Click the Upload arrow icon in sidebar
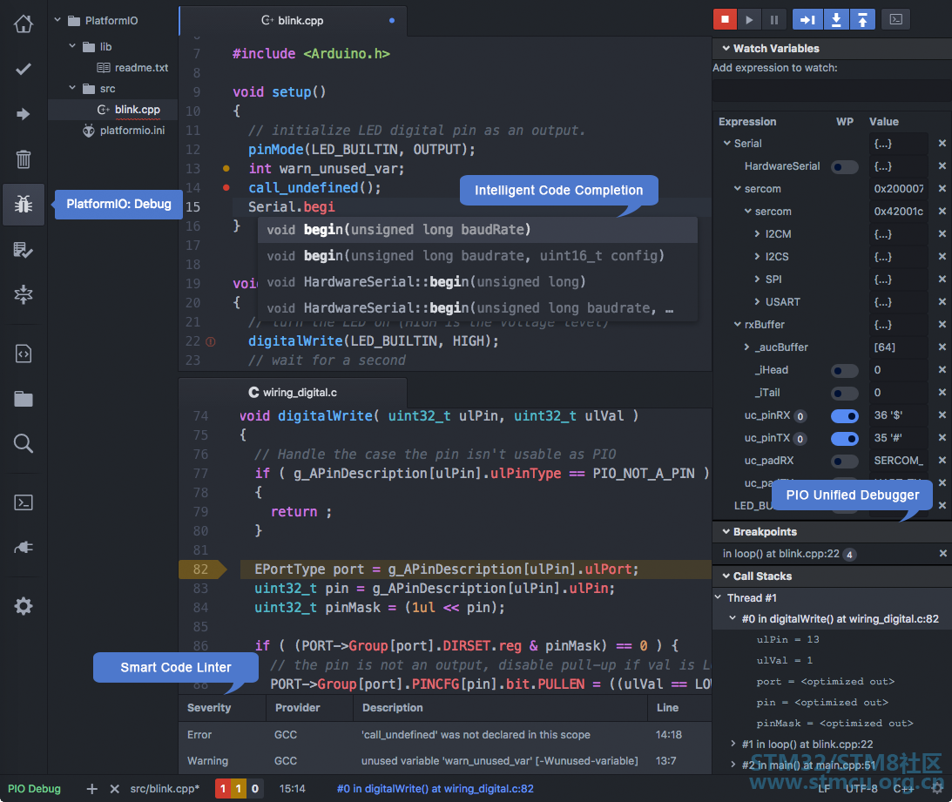The height and width of the screenshot is (802, 952). click(x=24, y=114)
